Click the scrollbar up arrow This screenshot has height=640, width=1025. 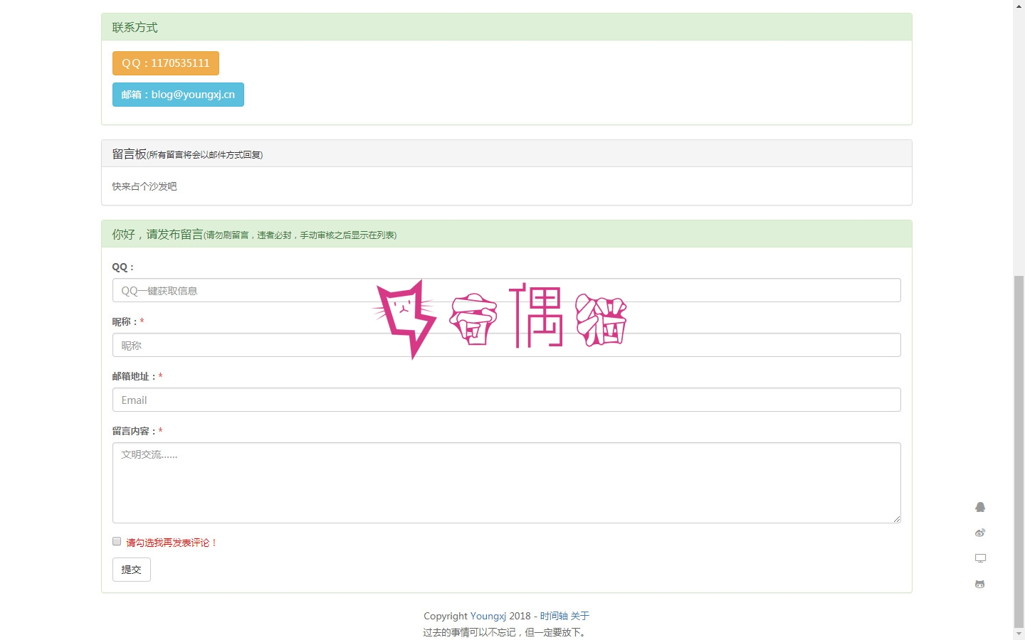point(1019,6)
